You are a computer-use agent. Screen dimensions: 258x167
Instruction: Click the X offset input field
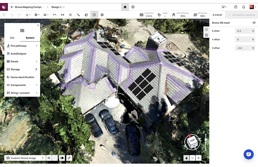pyautogui.click(x=243, y=31)
